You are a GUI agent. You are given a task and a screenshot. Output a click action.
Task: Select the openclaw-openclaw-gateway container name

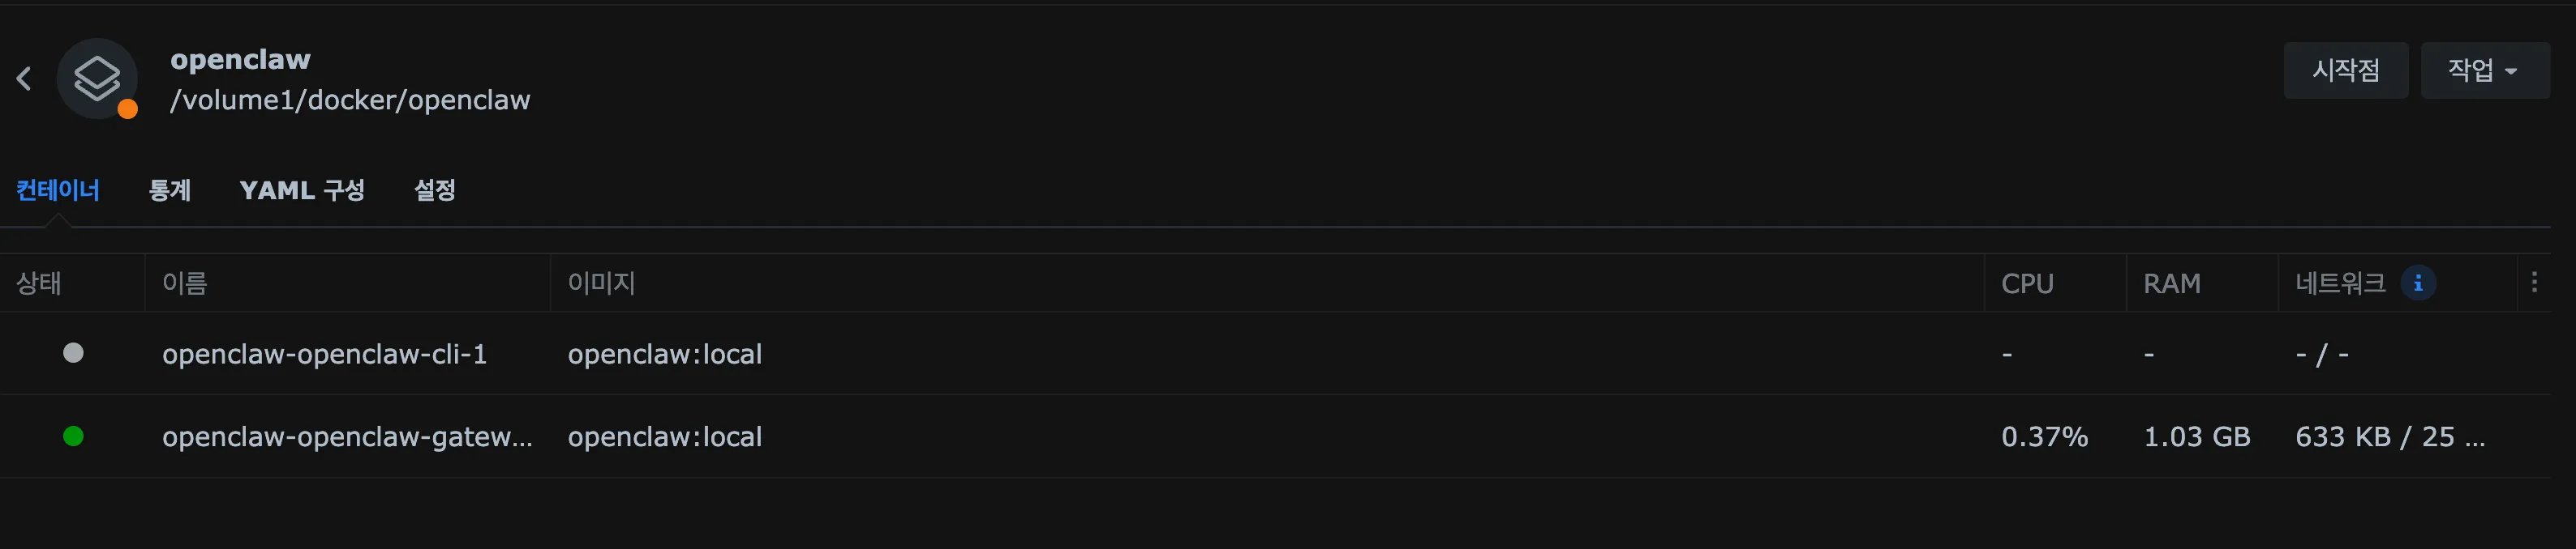(347, 437)
